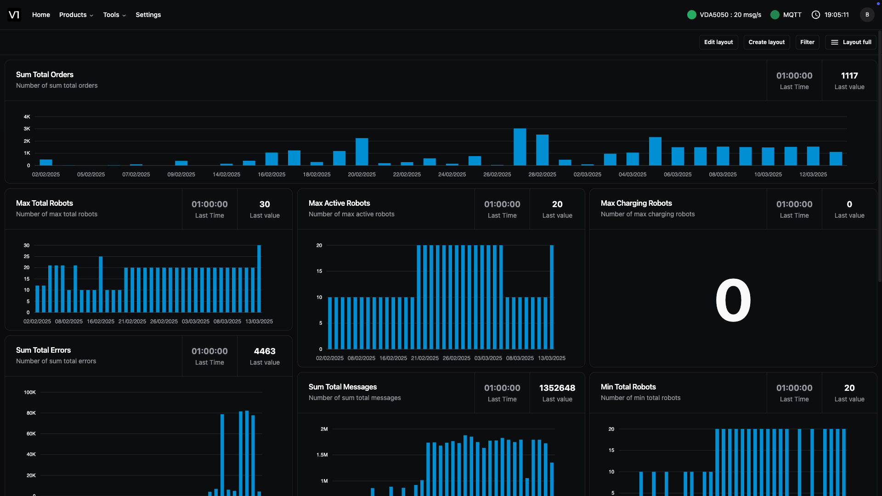
Task: Click the Sum Total Errors title
Action: point(43,350)
